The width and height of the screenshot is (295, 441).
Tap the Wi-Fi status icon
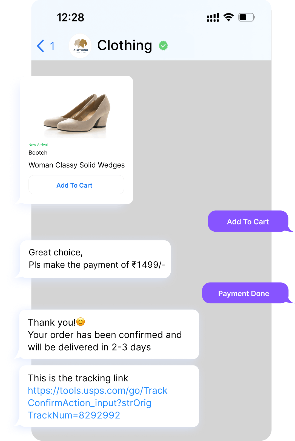tap(228, 17)
